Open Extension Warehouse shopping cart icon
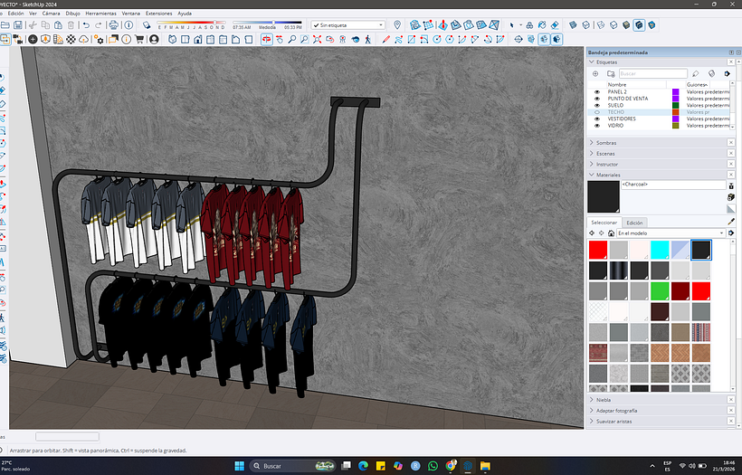The width and height of the screenshot is (742, 475). (139, 39)
